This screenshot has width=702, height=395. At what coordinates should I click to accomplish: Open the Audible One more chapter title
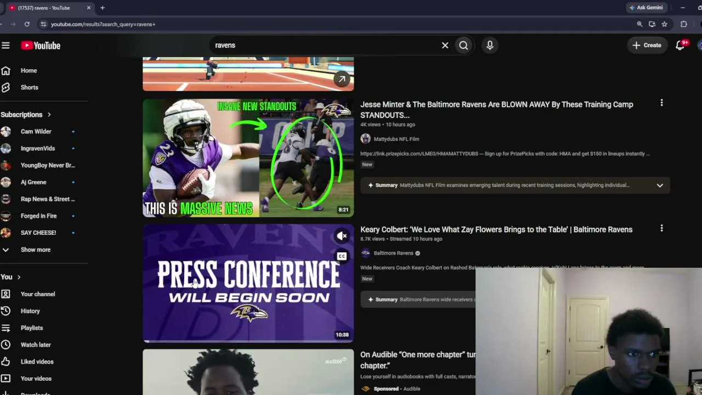pyautogui.click(x=418, y=360)
